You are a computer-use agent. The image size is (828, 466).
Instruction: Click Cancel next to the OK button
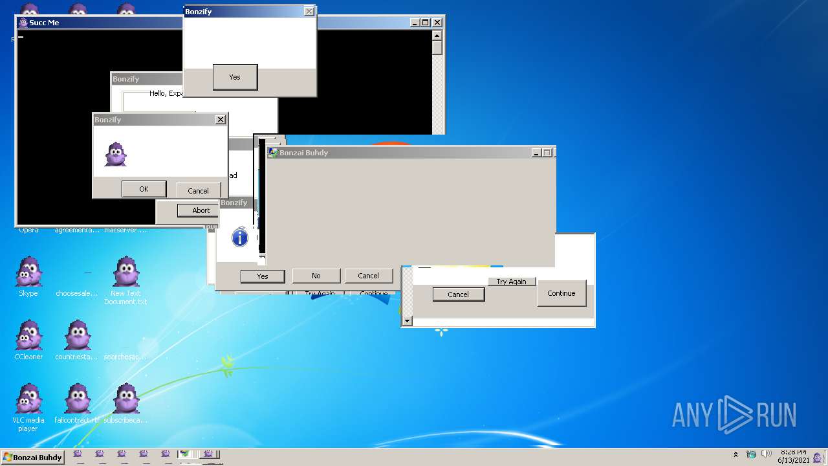pos(198,190)
